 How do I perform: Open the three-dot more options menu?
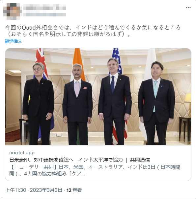coord(188,8)
